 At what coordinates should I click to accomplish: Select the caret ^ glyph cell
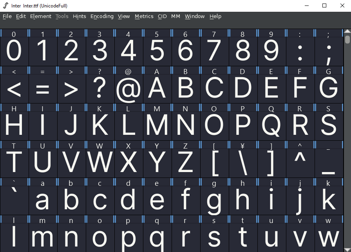(x=300, y=162)
